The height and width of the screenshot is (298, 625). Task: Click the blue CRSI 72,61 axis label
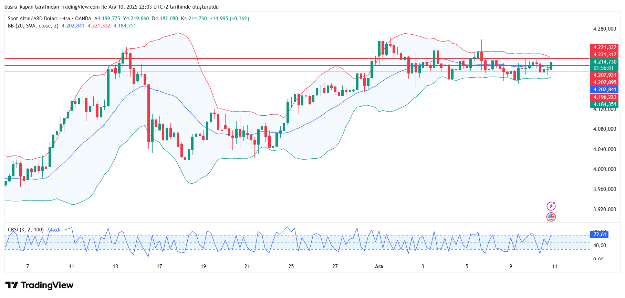pos(599,234)
